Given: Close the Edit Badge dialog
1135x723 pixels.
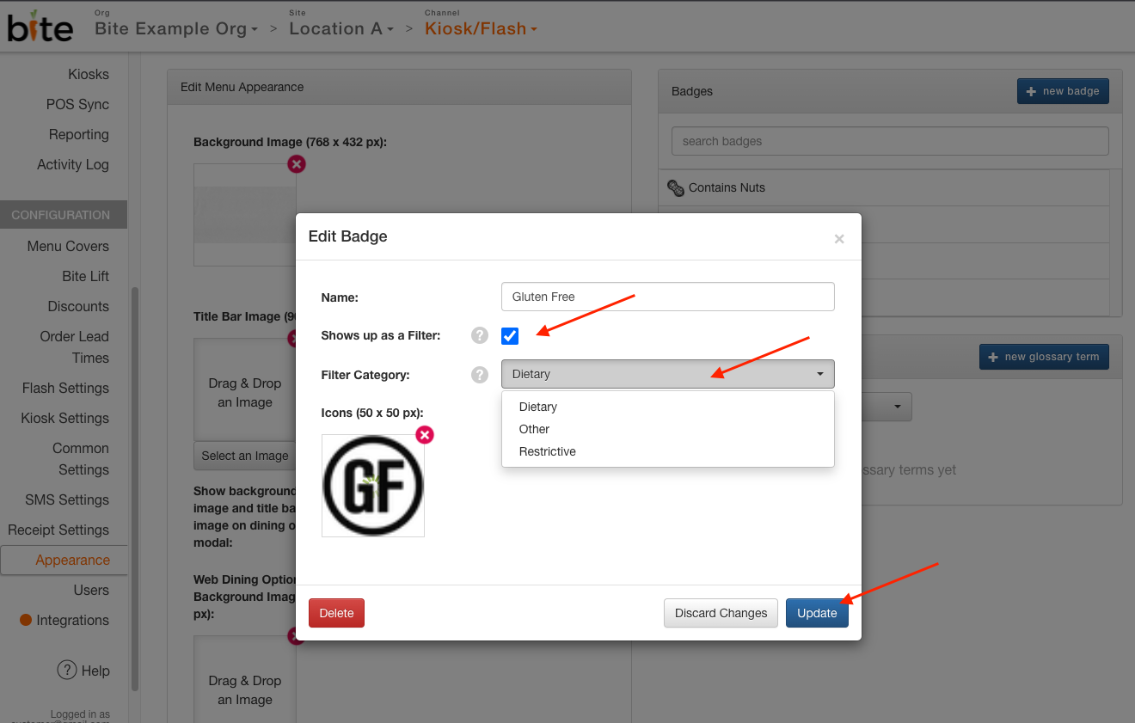Looking at the screenshot, I should (839, 239).
